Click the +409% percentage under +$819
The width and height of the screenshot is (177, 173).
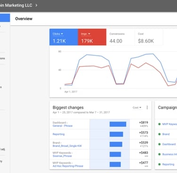click(x=144, y=126)
